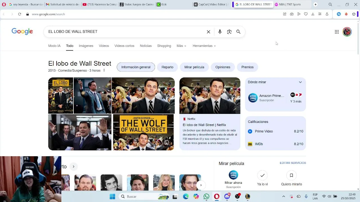Open Opera downloads icon

(313, 14)
